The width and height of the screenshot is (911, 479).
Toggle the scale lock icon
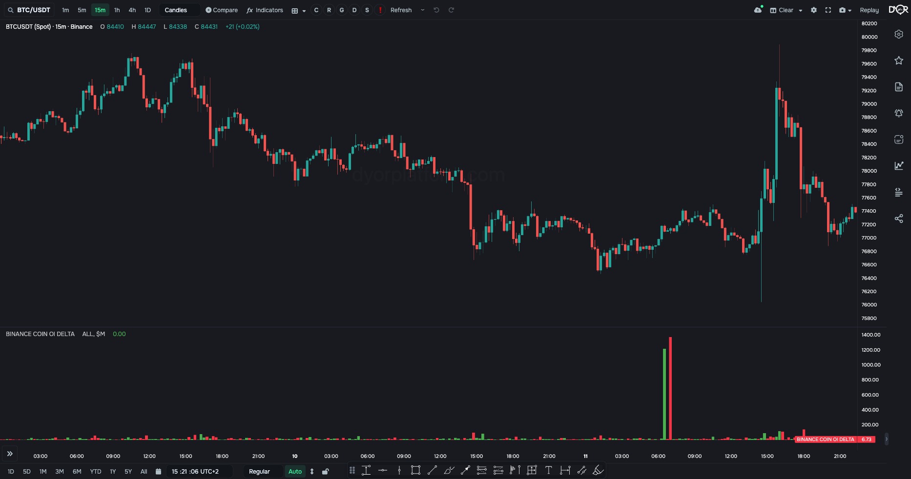[326, 471]
